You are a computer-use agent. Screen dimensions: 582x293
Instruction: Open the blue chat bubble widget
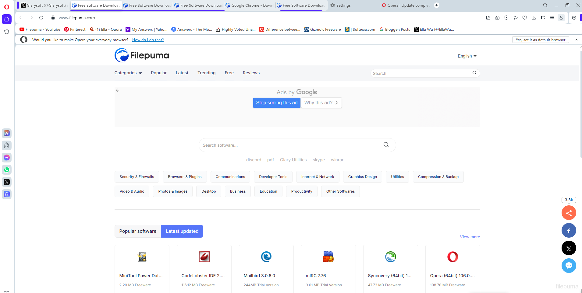tap(569, 266)
